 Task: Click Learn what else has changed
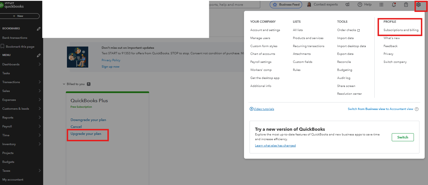[275, 146]
